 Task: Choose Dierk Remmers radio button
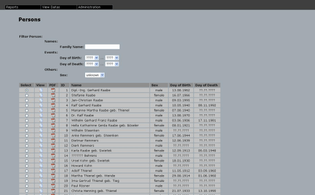(27, 146)
